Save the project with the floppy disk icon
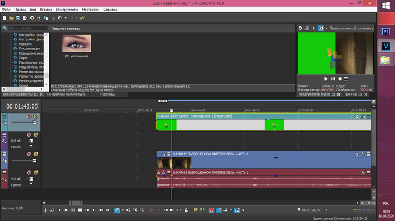The image size is (395, 221). pos(18,18)
